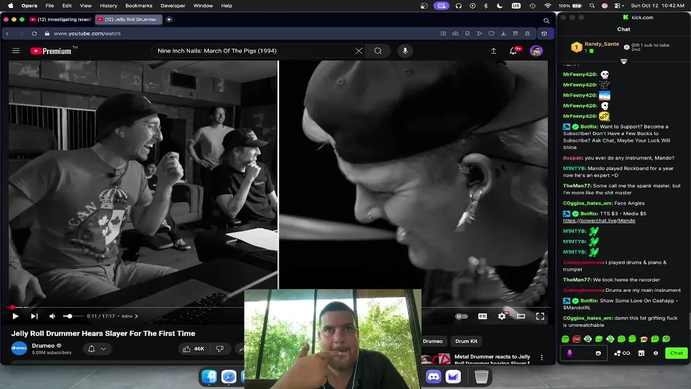Screen dimensions: 691x389
Task: Open the Drumeo channel avatar
Action: tap(19, 348)
